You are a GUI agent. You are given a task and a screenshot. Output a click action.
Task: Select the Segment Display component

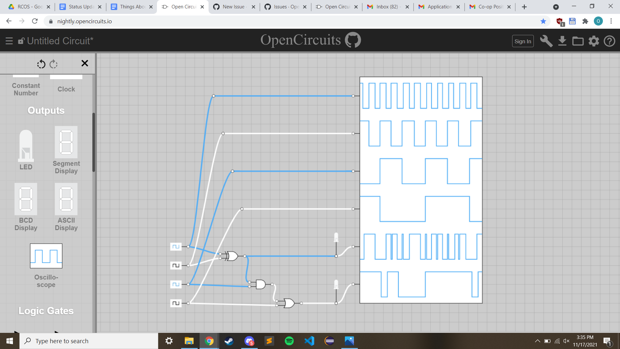coord(66,142)
